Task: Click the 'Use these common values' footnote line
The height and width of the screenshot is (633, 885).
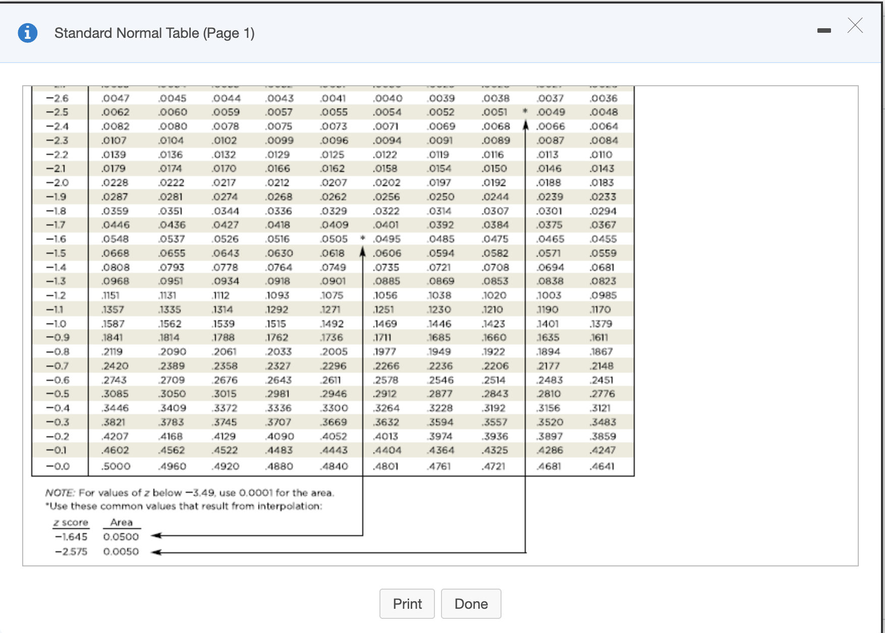Action: coord(184,506)
